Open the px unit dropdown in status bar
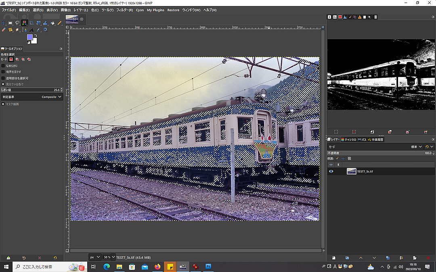The image size is (436, 272). (95, 257)
